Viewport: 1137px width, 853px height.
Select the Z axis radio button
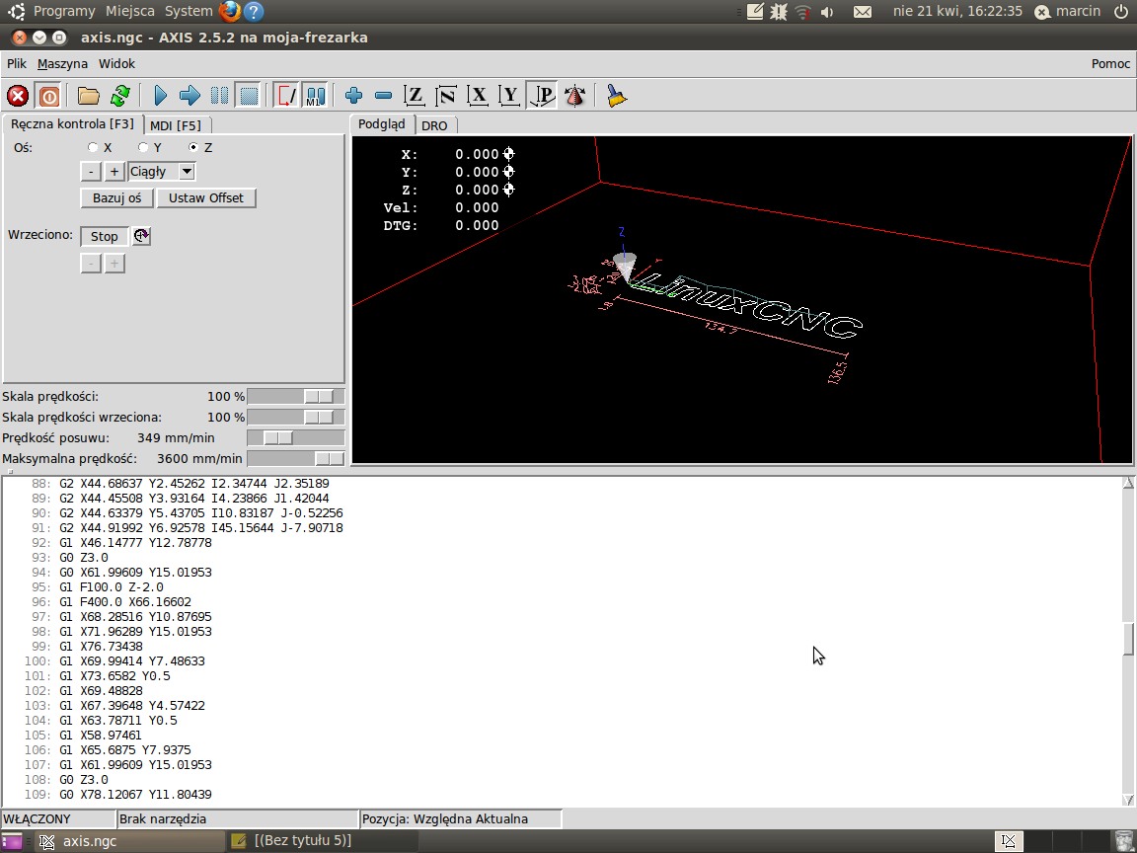[192, 147]
